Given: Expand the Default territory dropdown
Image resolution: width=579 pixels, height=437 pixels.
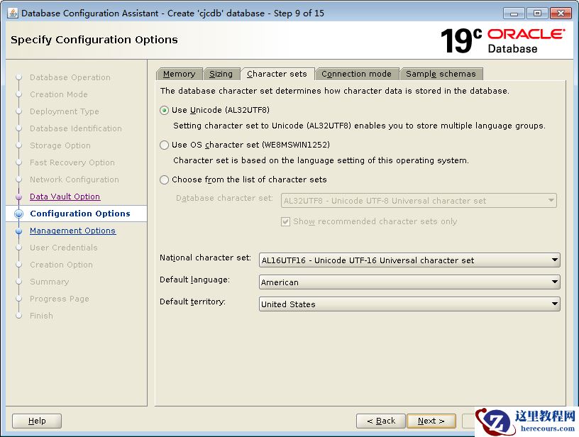Looking at the screenshot, I should pos(409,304).
